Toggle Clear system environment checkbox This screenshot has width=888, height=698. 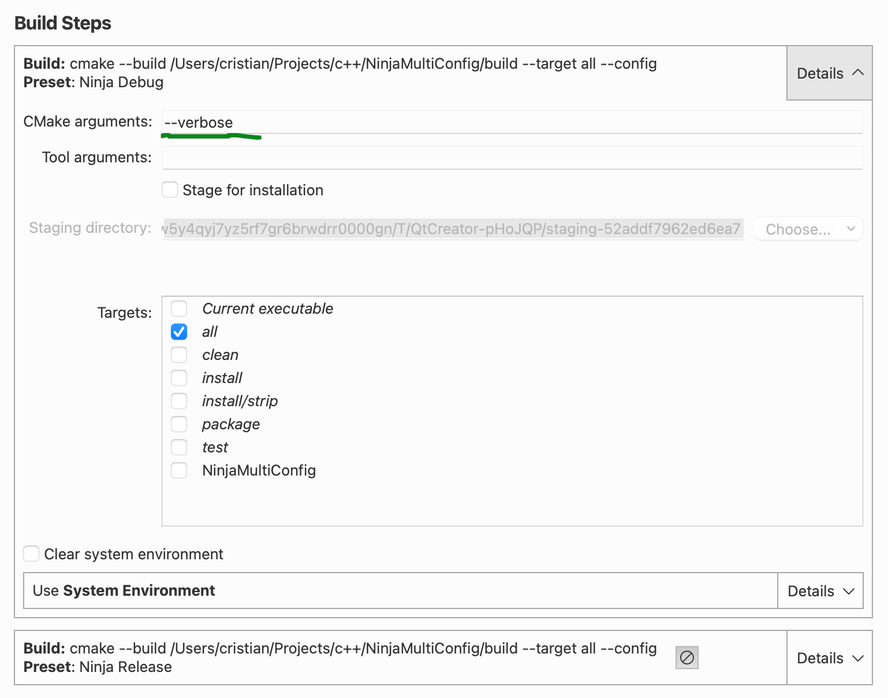[x=31, y=554]
